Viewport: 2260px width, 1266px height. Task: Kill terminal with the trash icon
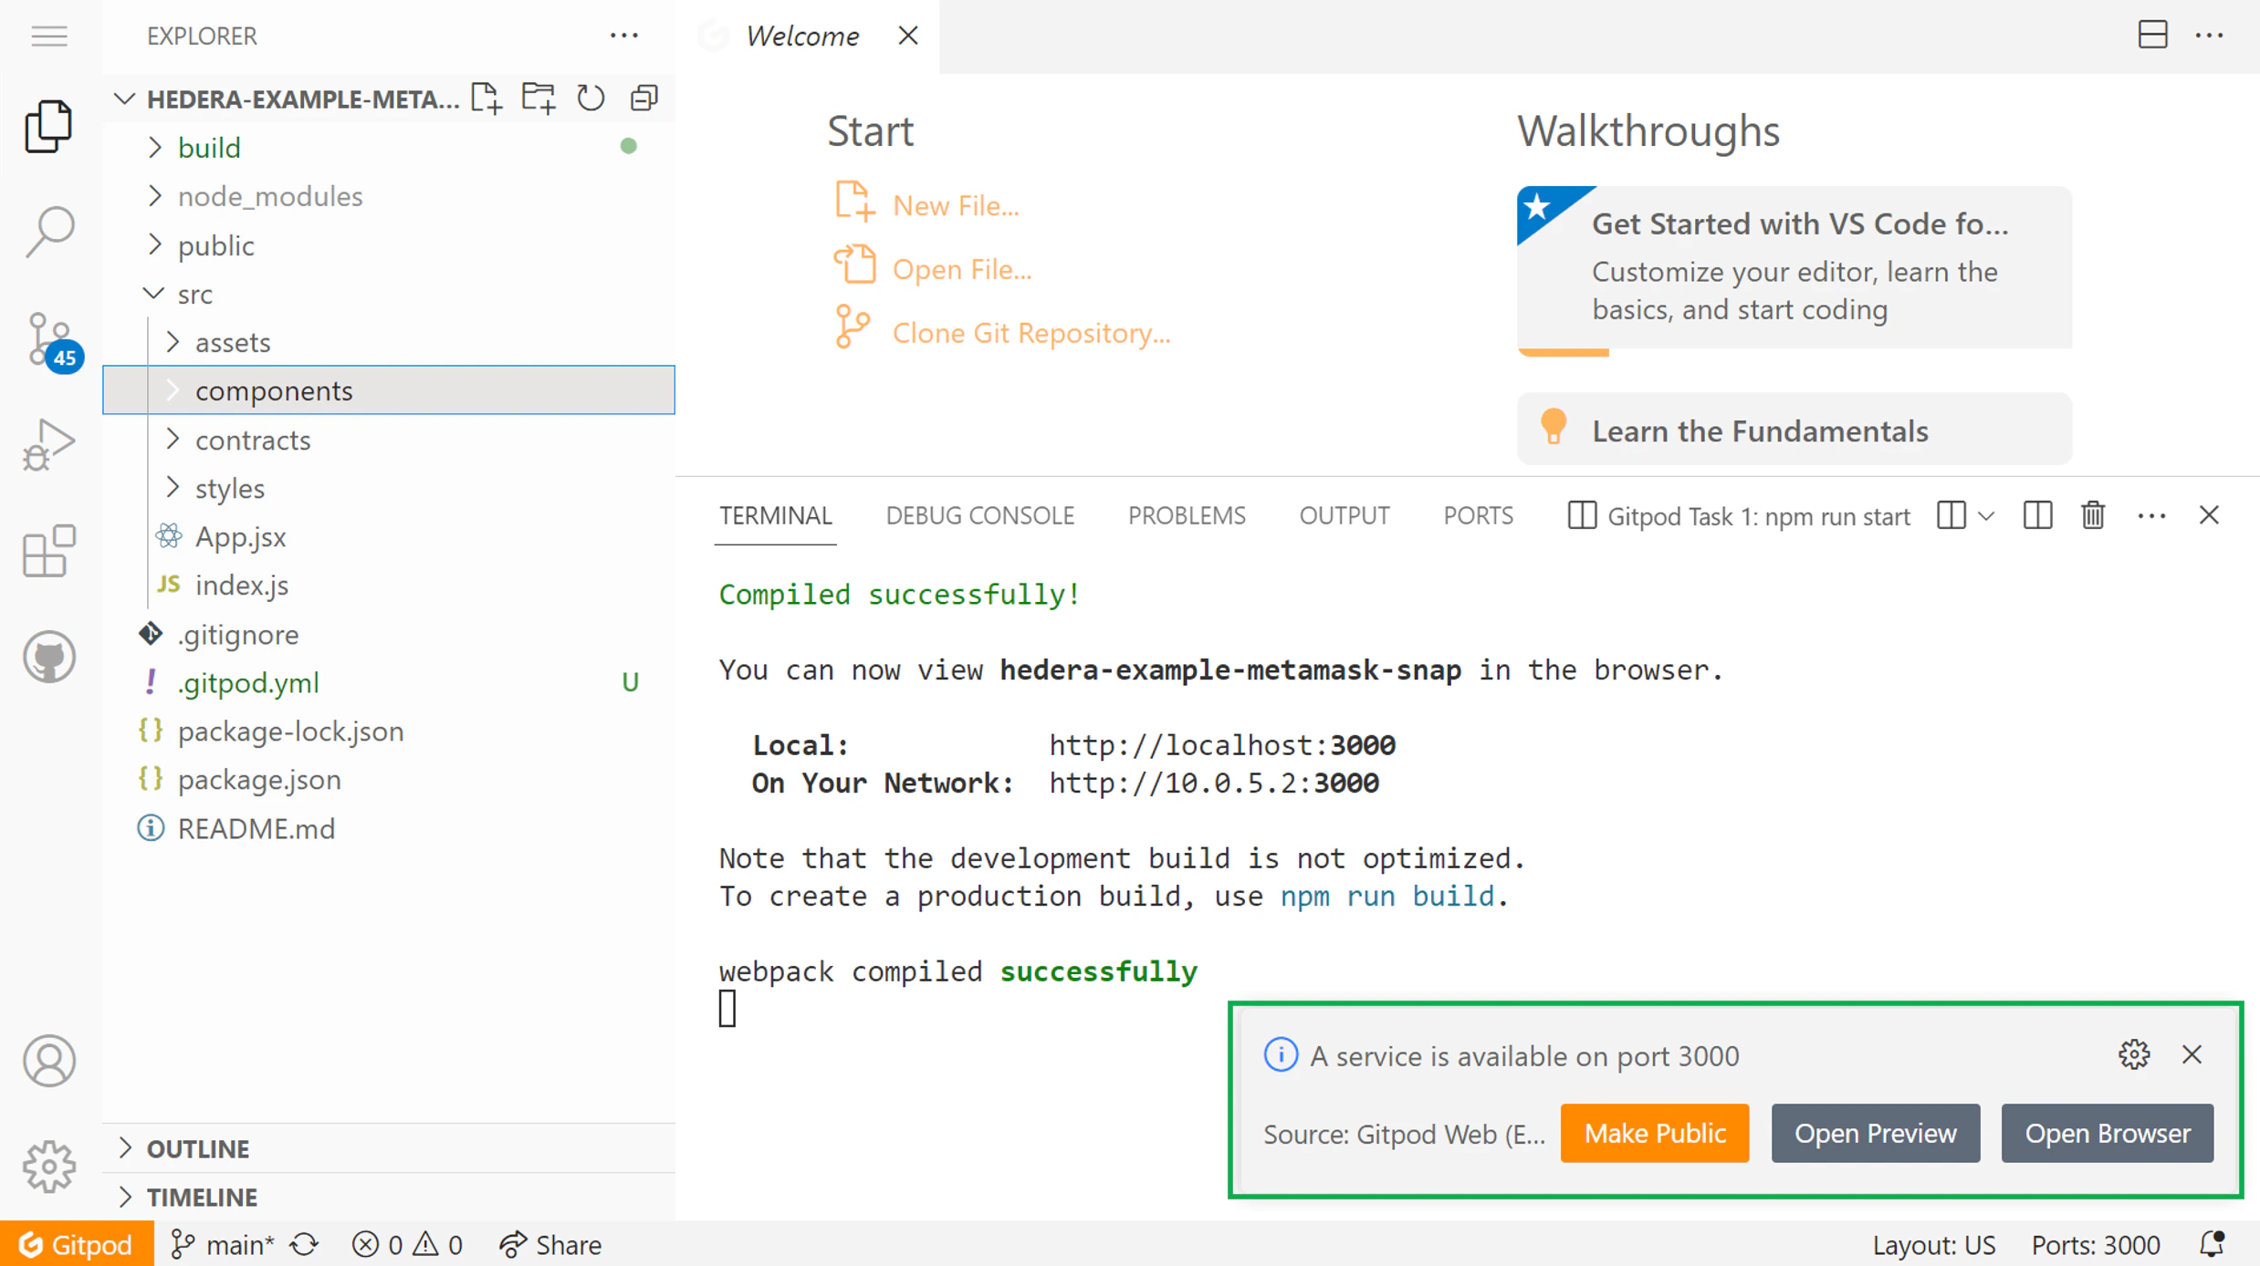(x=2092, y=516)
